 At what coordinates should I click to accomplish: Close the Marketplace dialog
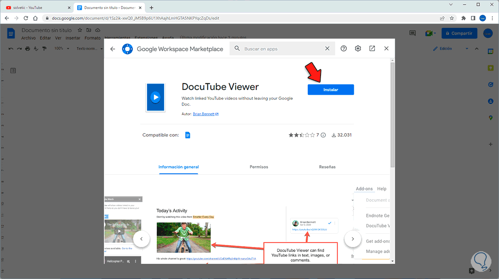[386, 49]
